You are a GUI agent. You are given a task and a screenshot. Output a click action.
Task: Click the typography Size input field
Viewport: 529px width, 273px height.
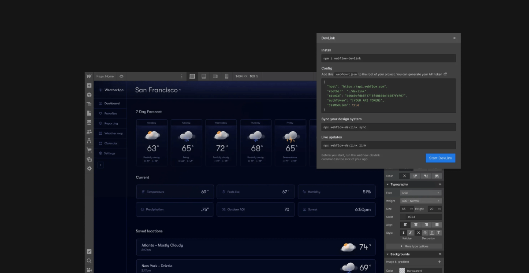click(404, 209)
